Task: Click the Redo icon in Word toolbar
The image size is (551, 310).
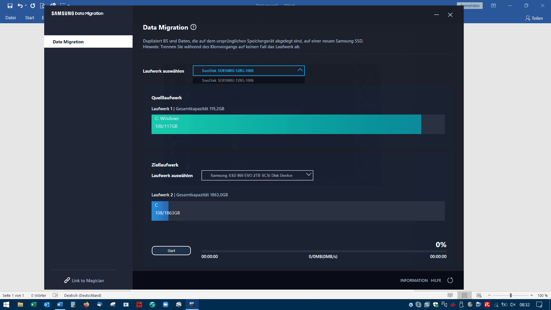Action: click(x=33, y=5)
